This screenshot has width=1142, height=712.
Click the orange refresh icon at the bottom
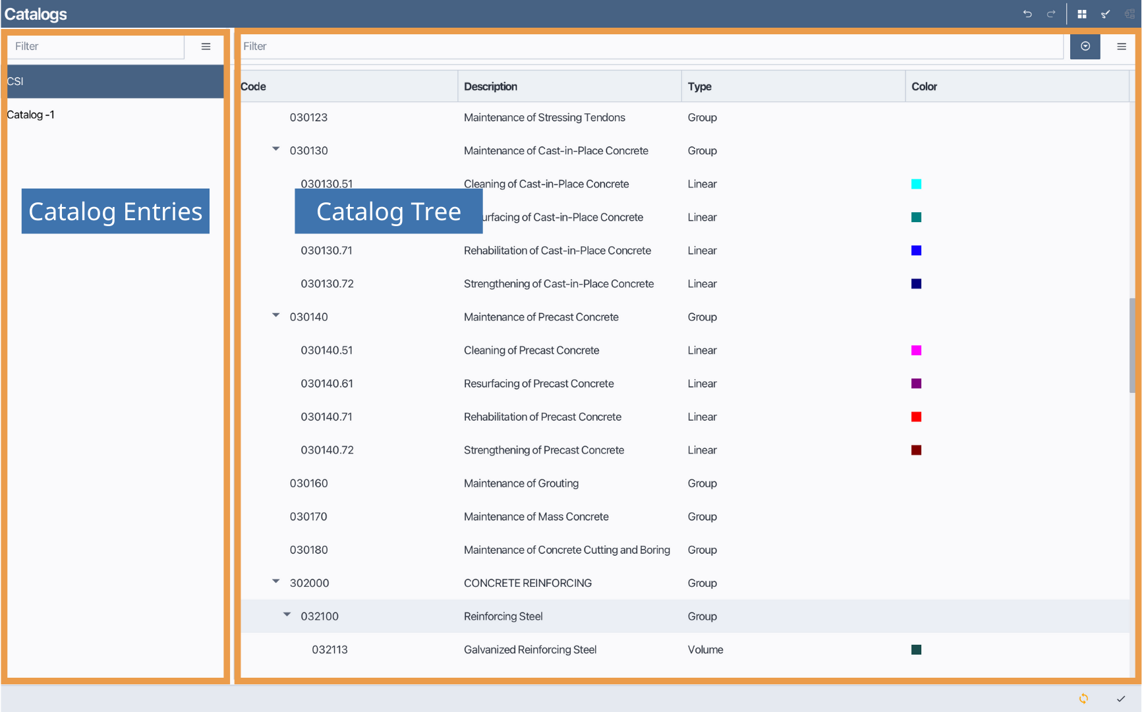[x=1083, y=698]
